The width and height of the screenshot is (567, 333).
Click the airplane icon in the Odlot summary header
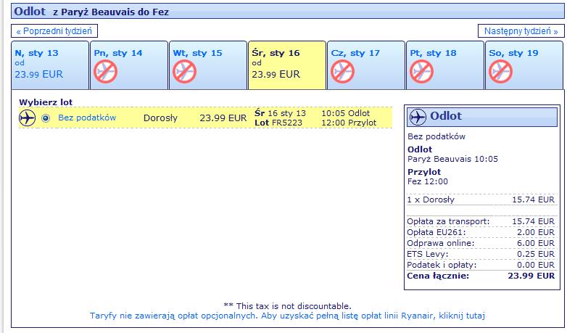[x=418, y=117]
